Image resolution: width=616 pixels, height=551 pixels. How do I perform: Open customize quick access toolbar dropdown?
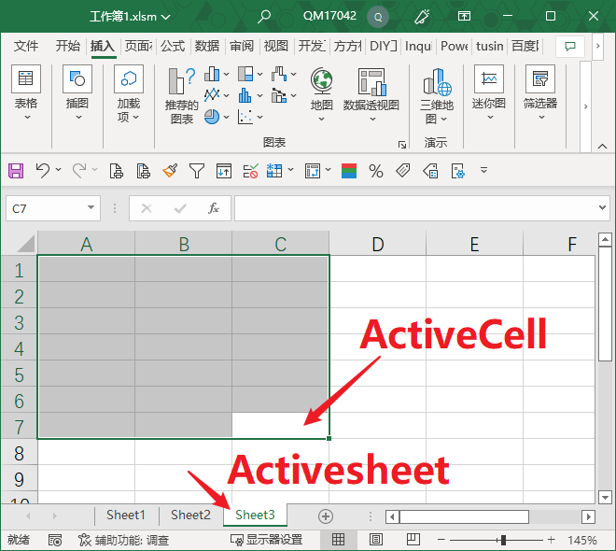click(484, 170)
